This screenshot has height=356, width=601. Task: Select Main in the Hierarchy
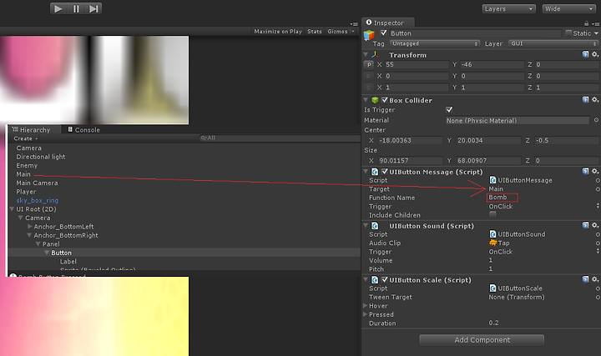[x=23, y=174]
